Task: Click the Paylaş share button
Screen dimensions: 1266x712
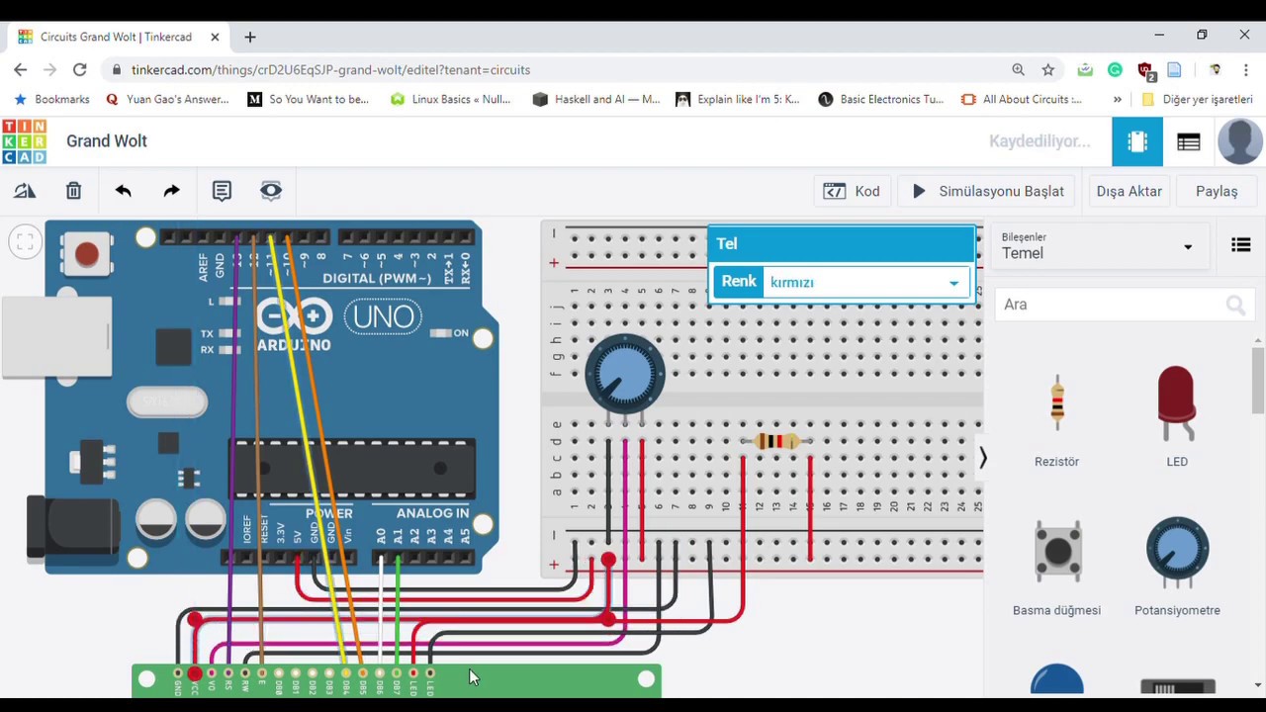Action: click(x=1217, y=191)
